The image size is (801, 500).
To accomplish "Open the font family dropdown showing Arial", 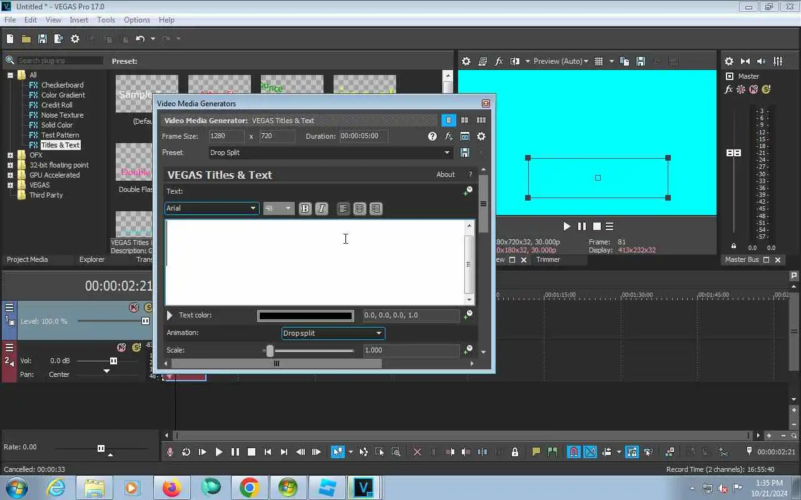I will tap(212, 208).
